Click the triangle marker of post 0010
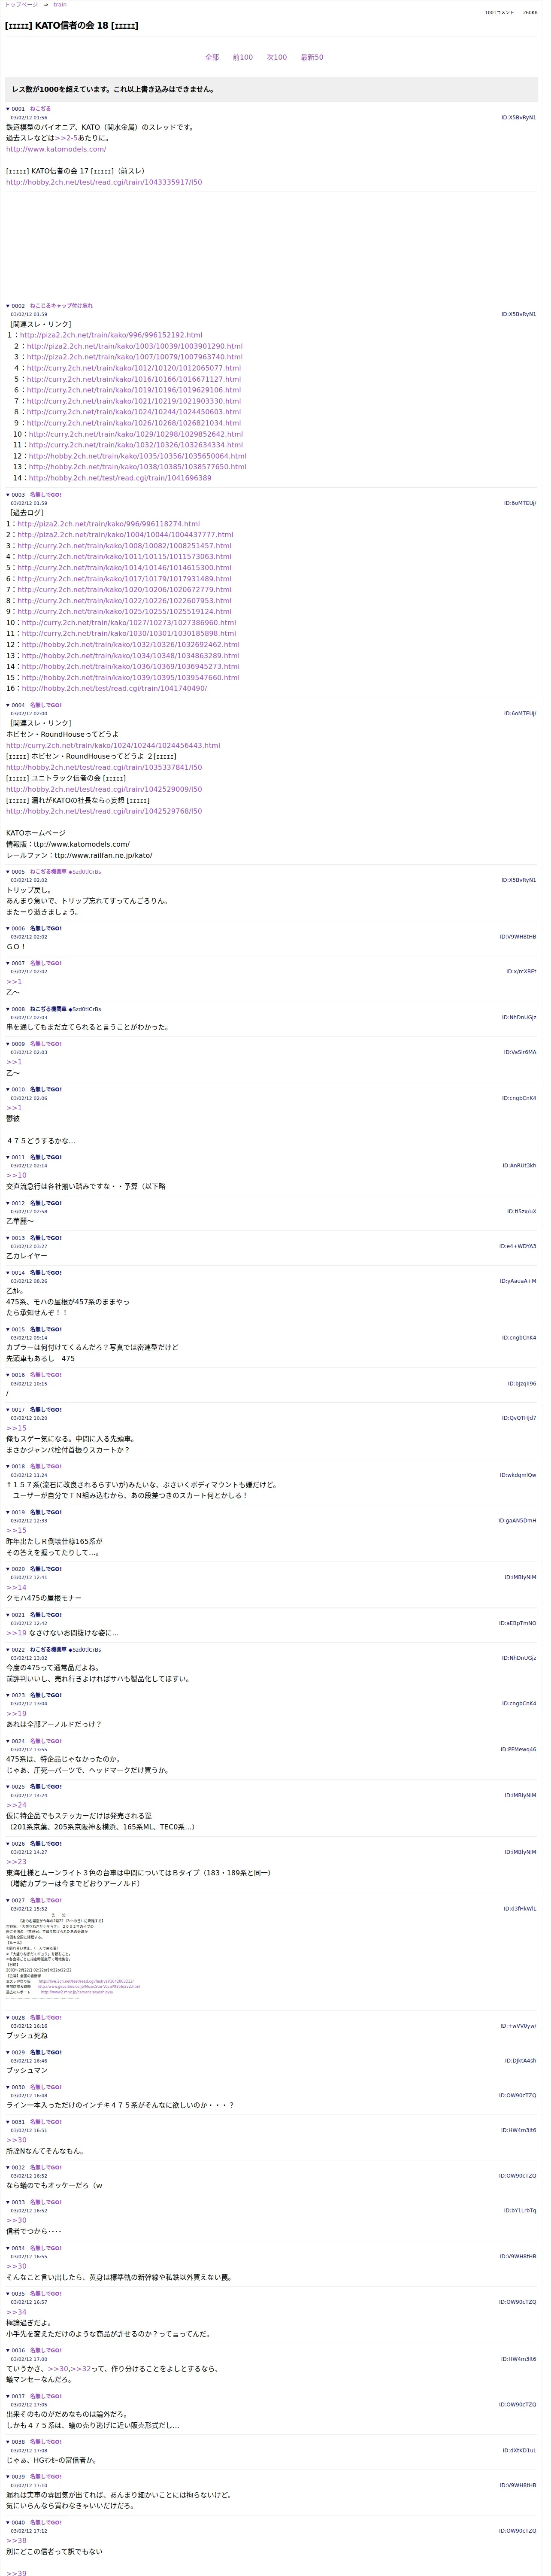Viewport: 551px width, 2576px height. 8,1090
